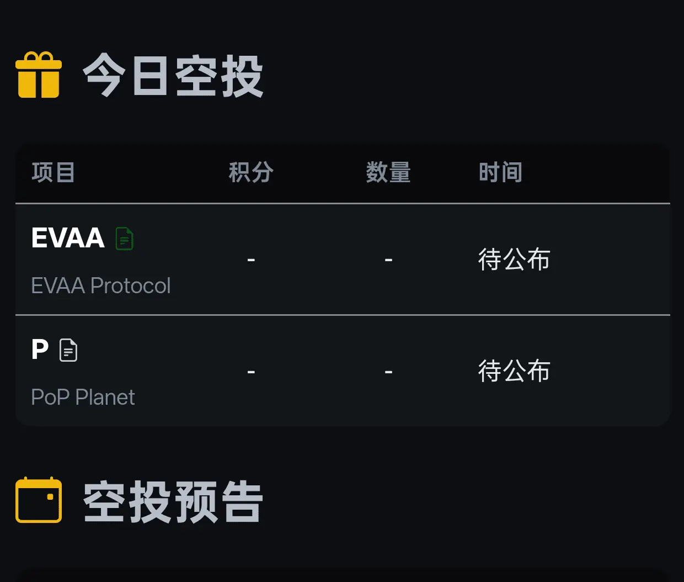The width and height of the screenshot is (684, 582).
Task: Click the 项目 column header
Action: (54, 172)
